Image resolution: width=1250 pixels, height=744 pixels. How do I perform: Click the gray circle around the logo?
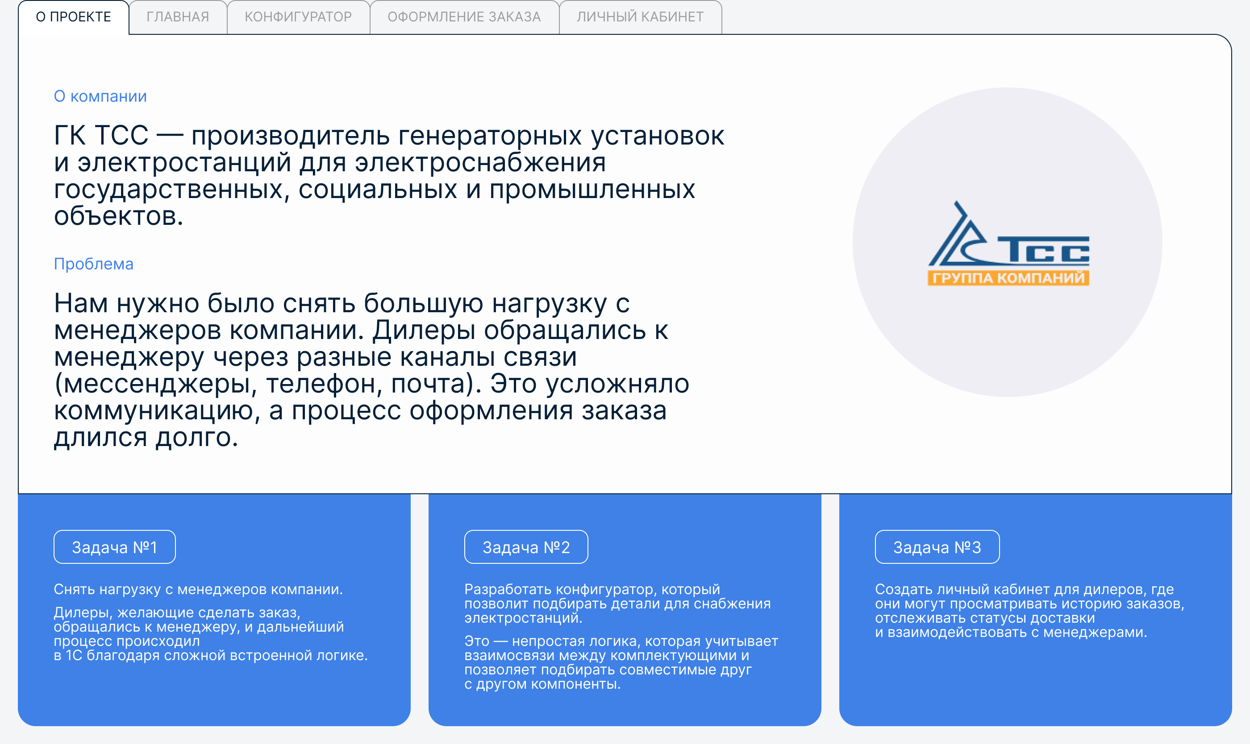coord(1008,351)
